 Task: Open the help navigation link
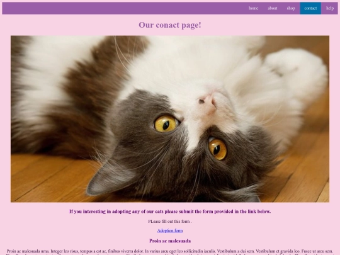click(330, 8)
